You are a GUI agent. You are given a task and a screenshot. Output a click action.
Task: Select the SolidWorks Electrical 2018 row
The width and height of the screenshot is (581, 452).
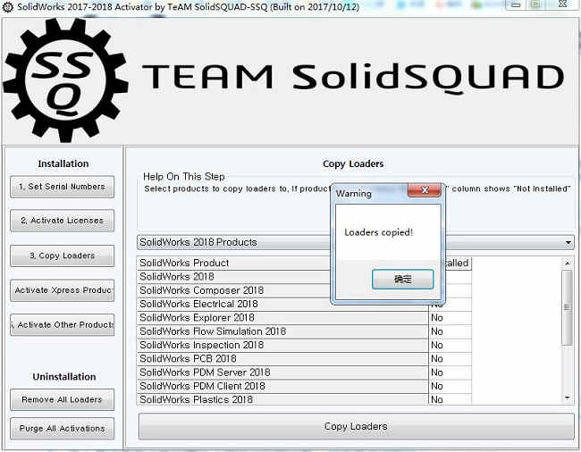pos(282,305)
